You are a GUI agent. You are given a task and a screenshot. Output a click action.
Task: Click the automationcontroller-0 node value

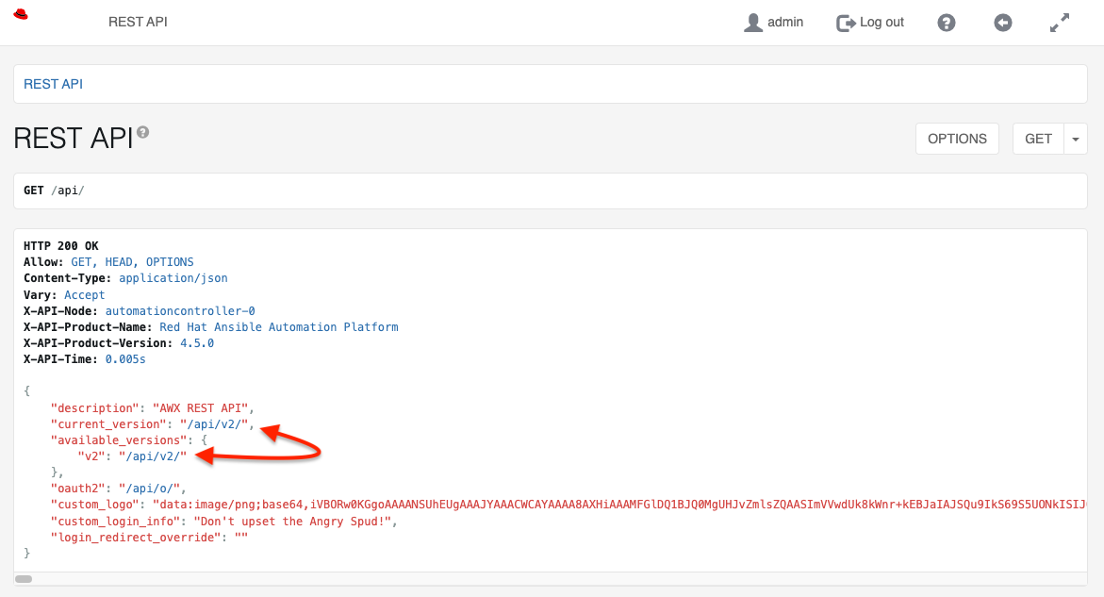pos(180,310)
